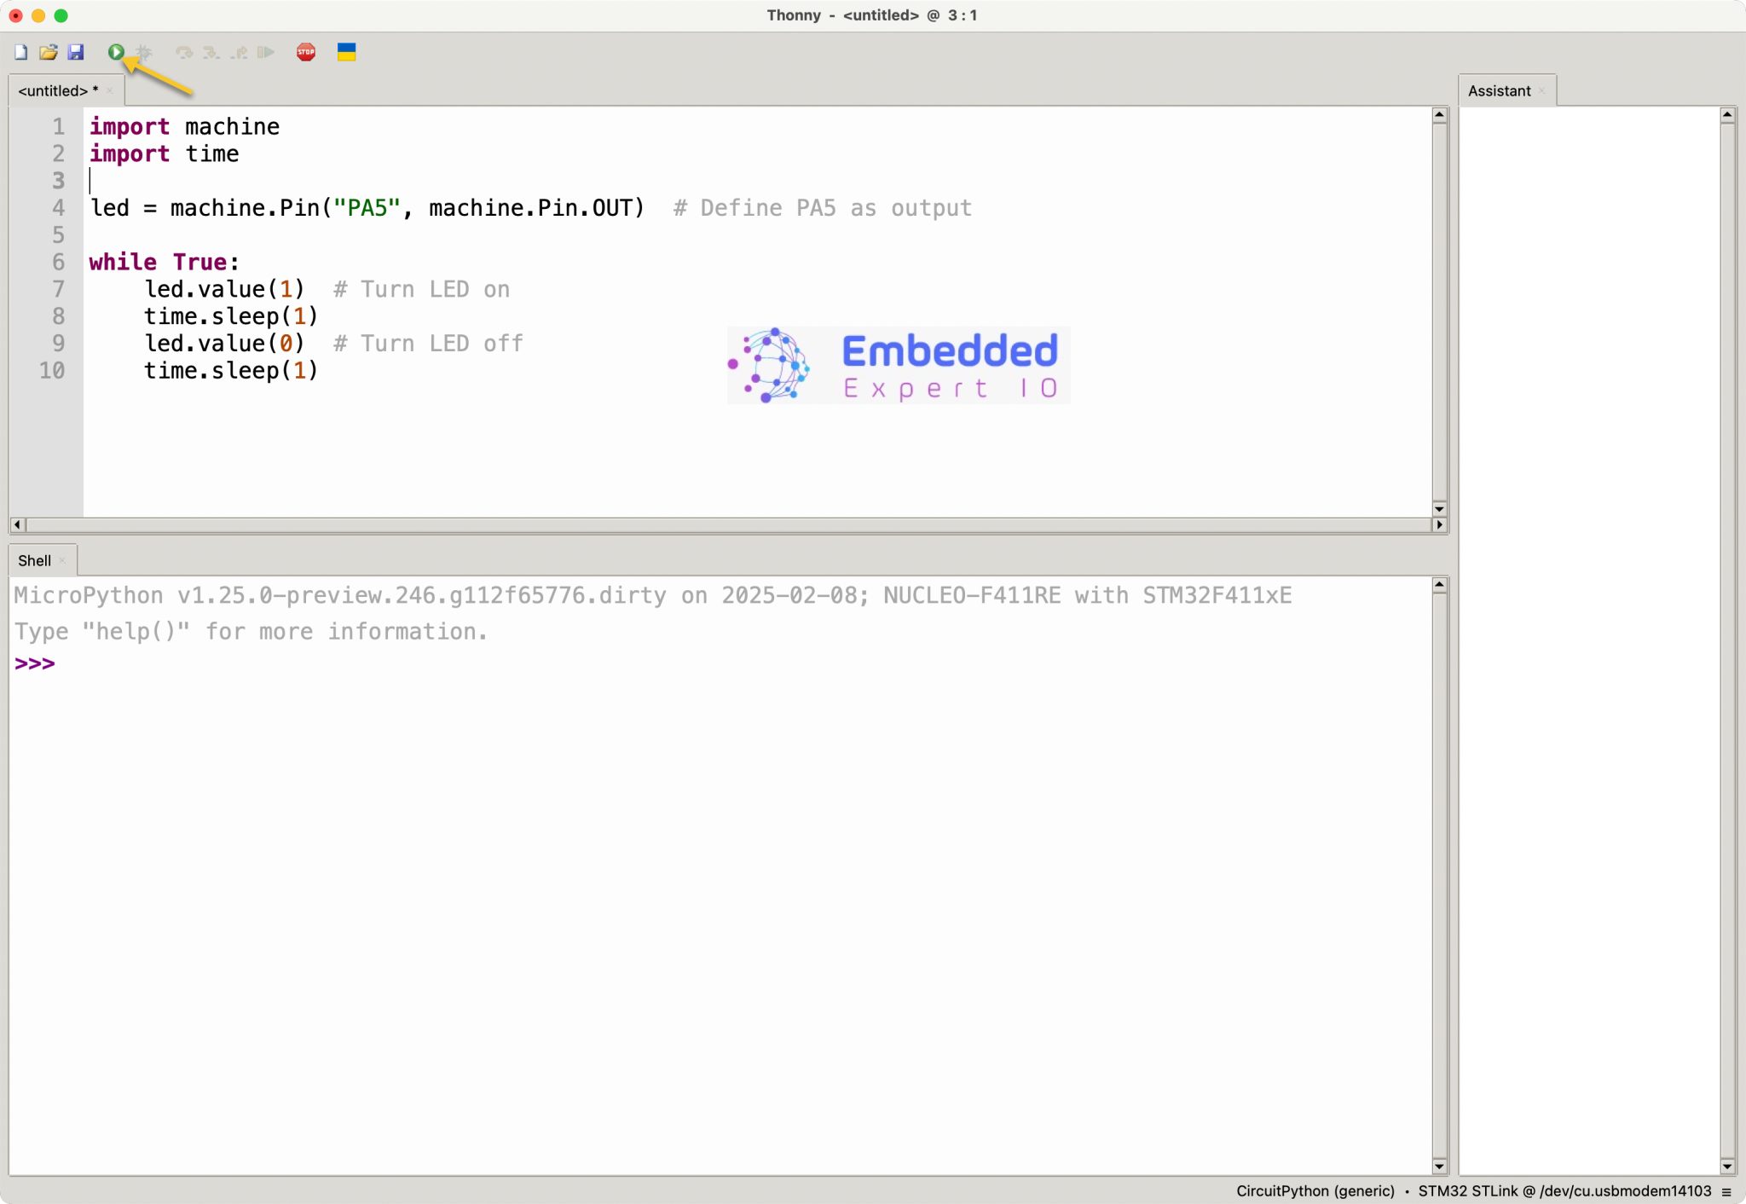
Task: Save the script with the floppy icon
Action: pyautogui.click(x=76, y=53)
